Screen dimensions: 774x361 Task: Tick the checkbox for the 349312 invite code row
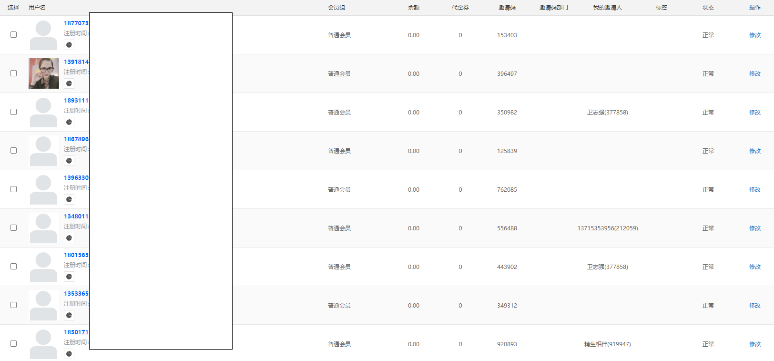(x=13, y=305)
